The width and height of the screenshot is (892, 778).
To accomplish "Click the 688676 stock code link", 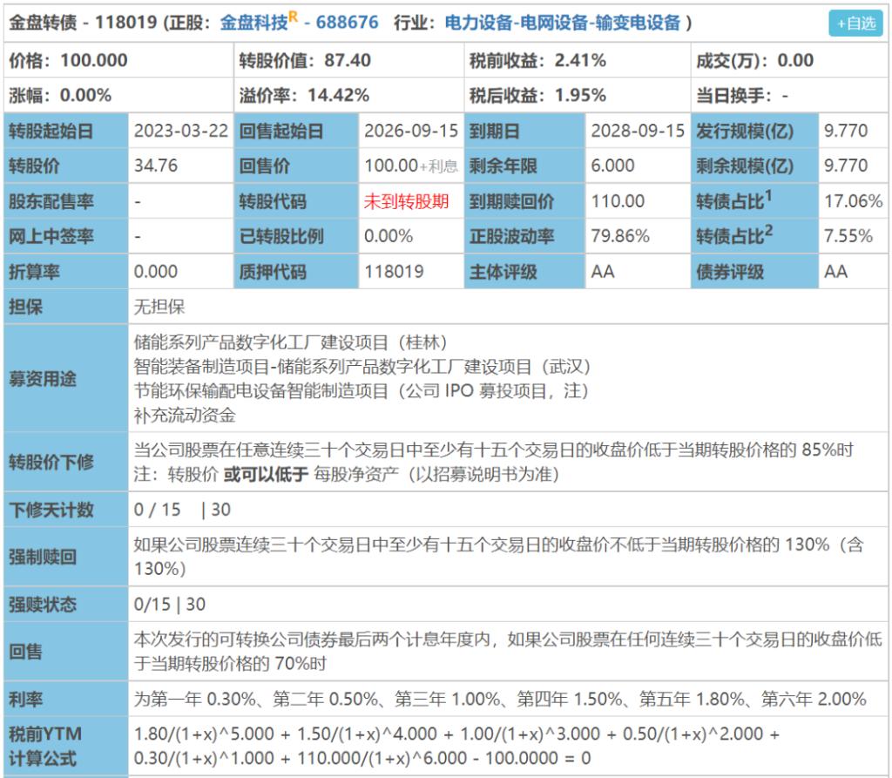I will (x=347, y=24).
